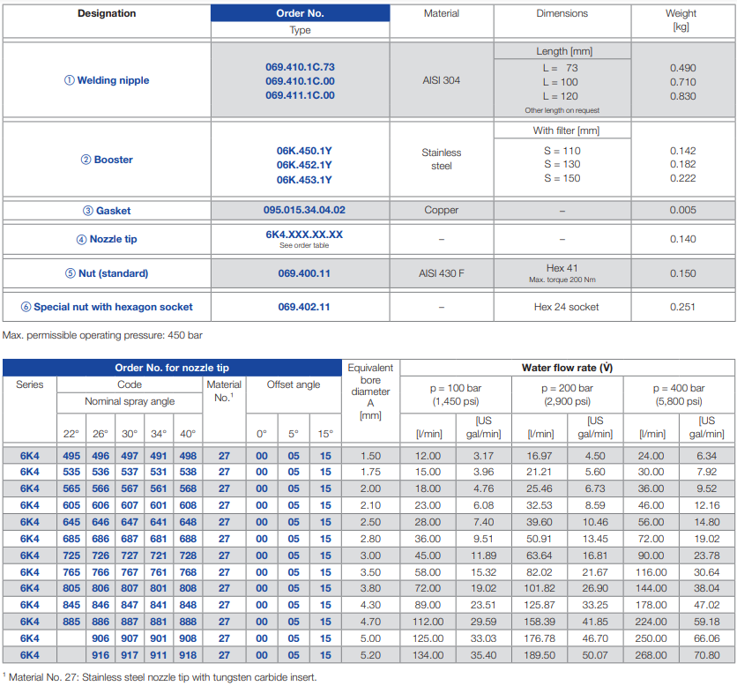Image resolution: width=737 pixels, height=686 pixels.
Task: Click the Material No. 27 footnote
Action: (x=160, y=677)
